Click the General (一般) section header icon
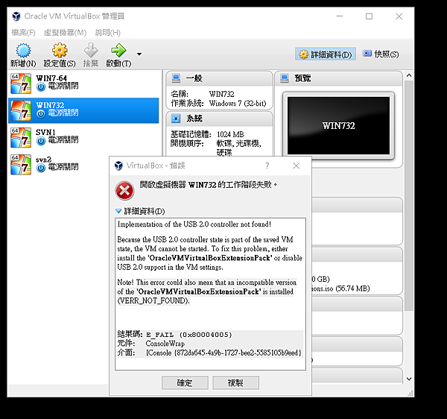This screenshot has width=447, height=419. [x=176, y=78]
